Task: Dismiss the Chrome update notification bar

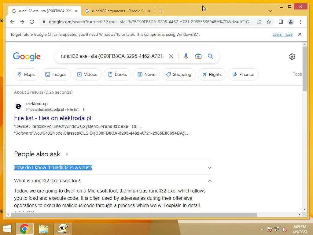Action: point(300,34)
